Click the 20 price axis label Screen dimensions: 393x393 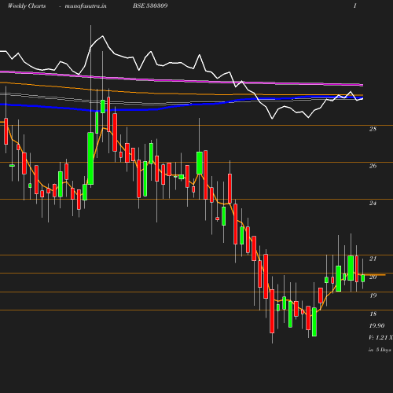click(373, 277)
